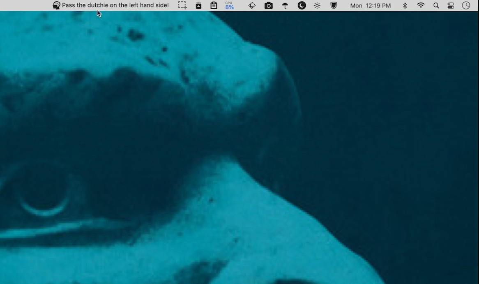Click the diamond-shaped icon left of the camera

(252, 5)
